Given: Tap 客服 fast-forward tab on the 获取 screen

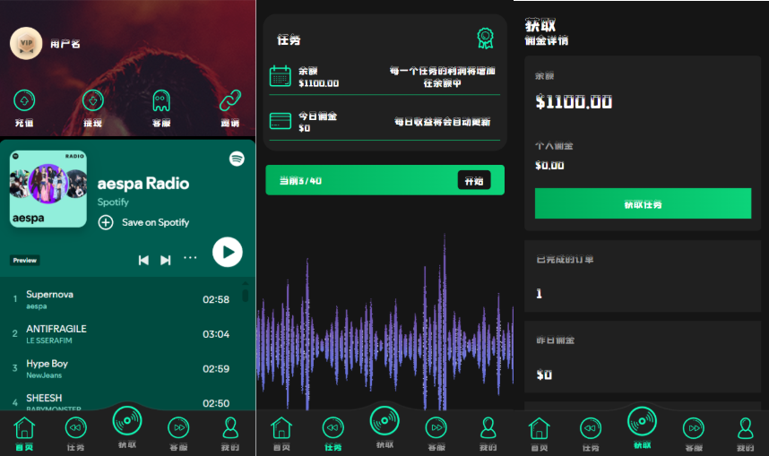Looking at the screenshot, I should 694,434.
